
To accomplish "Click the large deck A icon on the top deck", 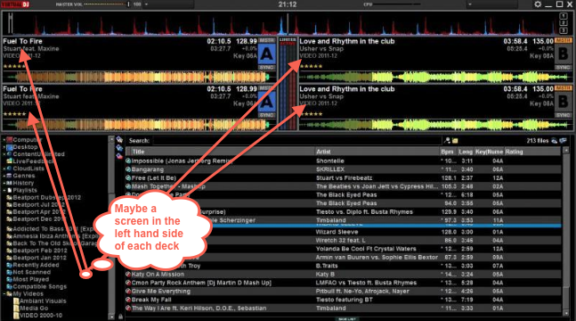I will point(267,54).
